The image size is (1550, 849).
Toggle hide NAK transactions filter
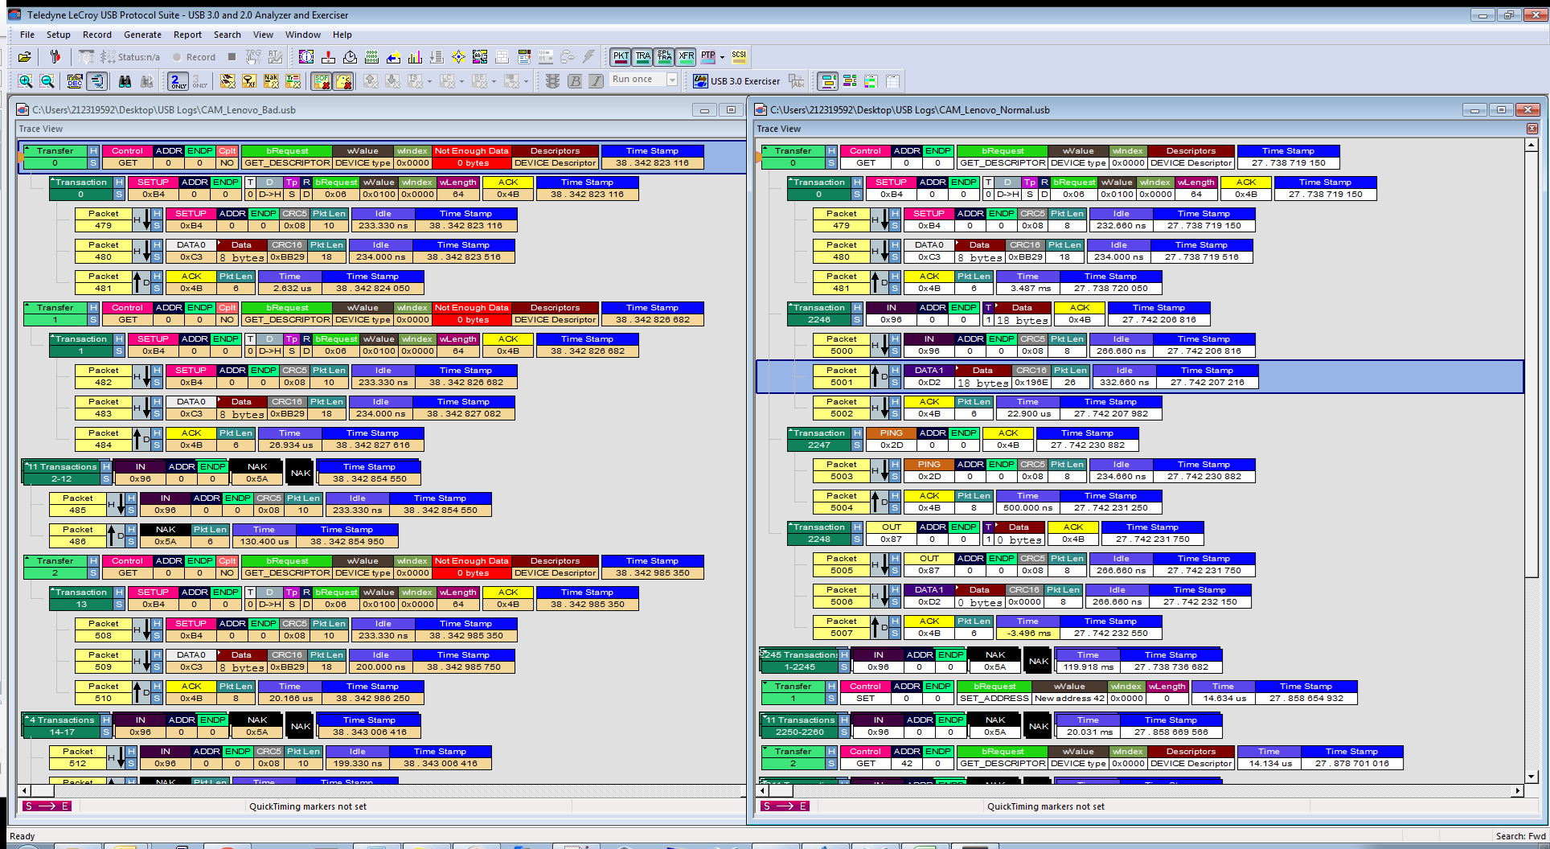[x=271, y=81]
